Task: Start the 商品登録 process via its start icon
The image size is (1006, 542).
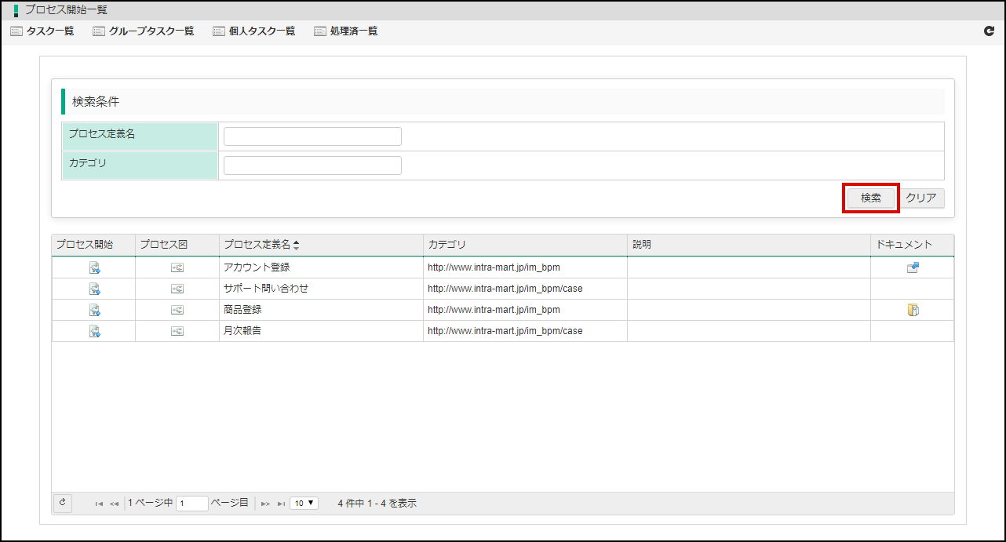Action: coord(94,310)
